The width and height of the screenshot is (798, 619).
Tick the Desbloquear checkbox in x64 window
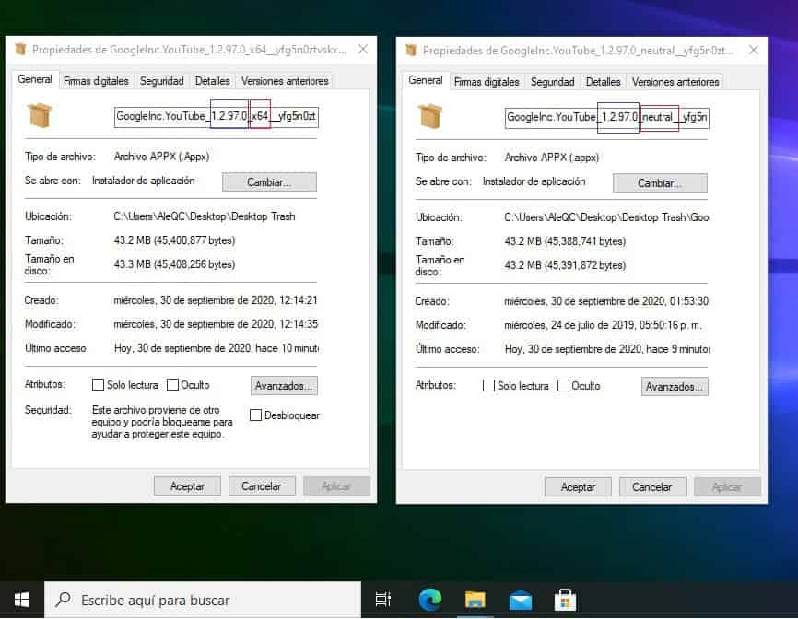click(x=255, y=415)
